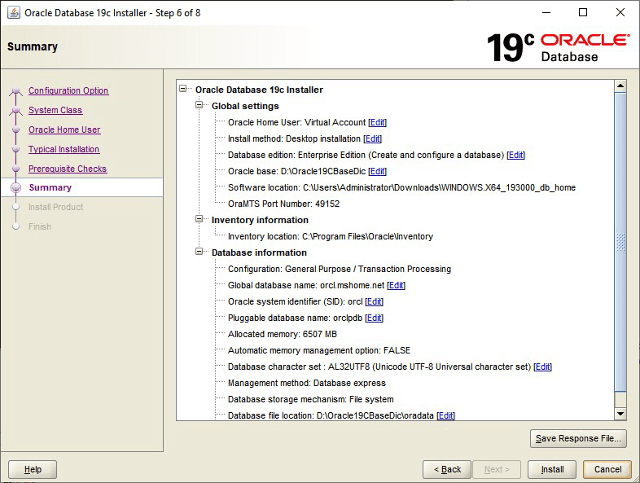Select Automatic memory management option: FALSE row
This screenshot has height=483, width=640.
(319, 351)
